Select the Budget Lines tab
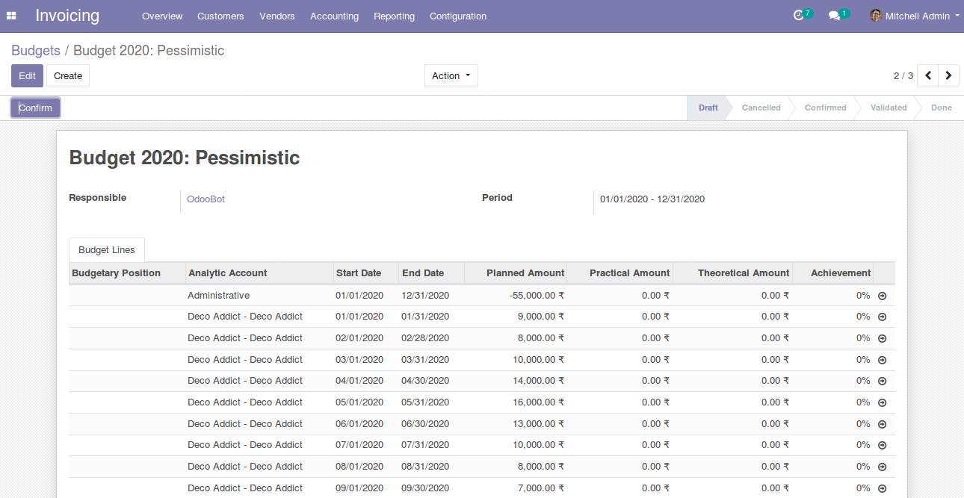The image size is (964, 498). (x=106, y=250)
